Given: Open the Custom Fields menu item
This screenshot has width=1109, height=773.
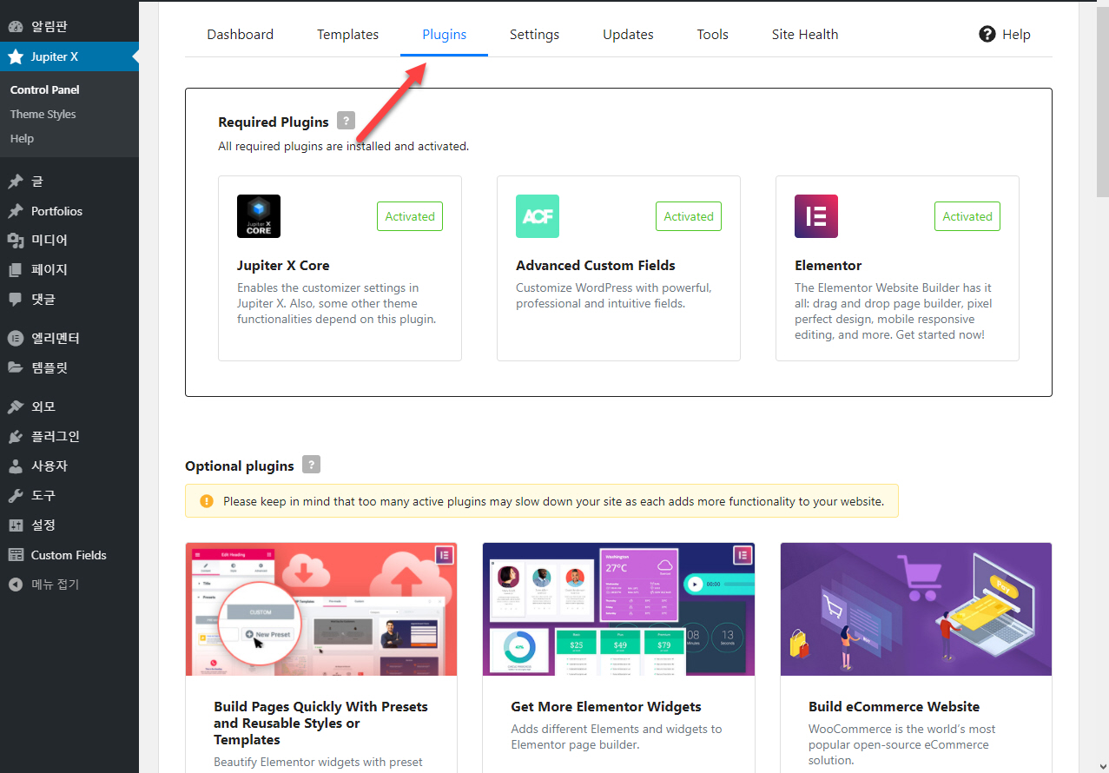Looking at the screenshot, I should 69,555.
